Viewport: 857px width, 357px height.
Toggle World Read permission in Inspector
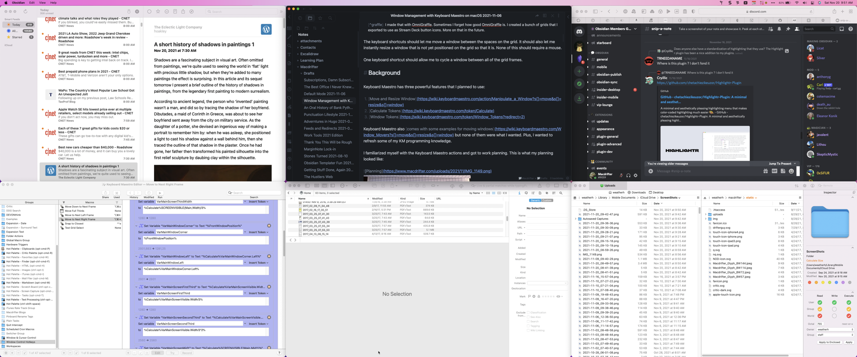click(820, 316)
